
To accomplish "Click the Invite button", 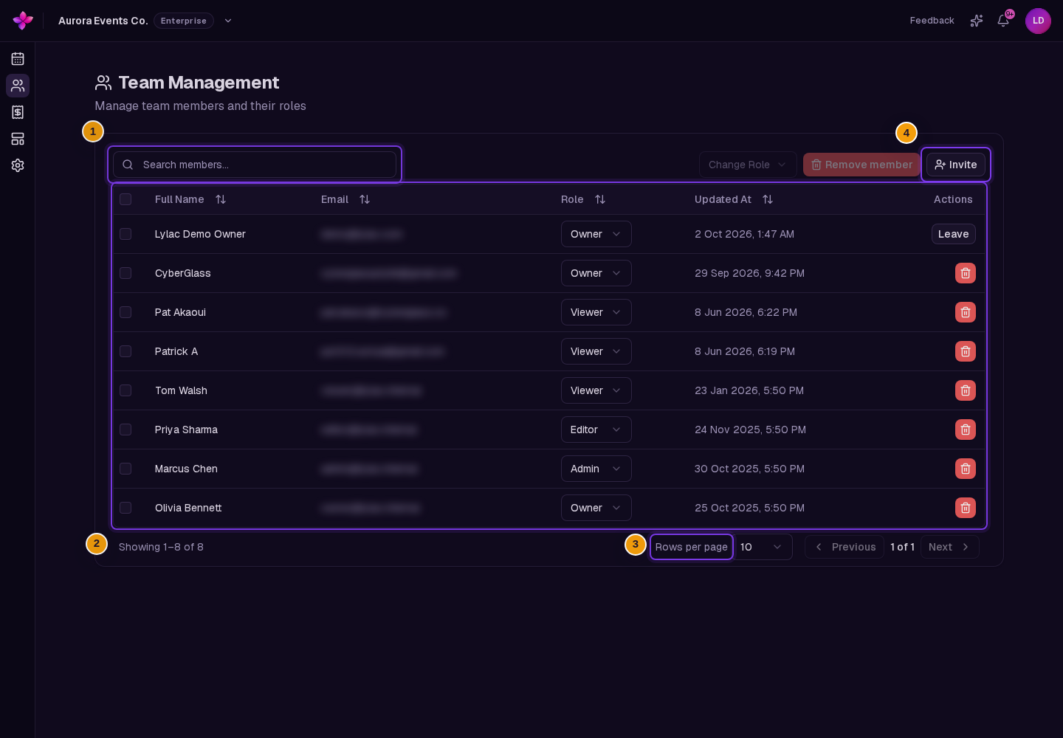I will [956, 165].
